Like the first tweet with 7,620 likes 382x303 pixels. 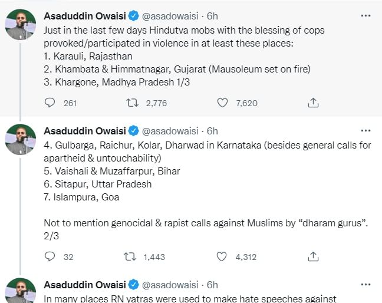coord(222,103)
